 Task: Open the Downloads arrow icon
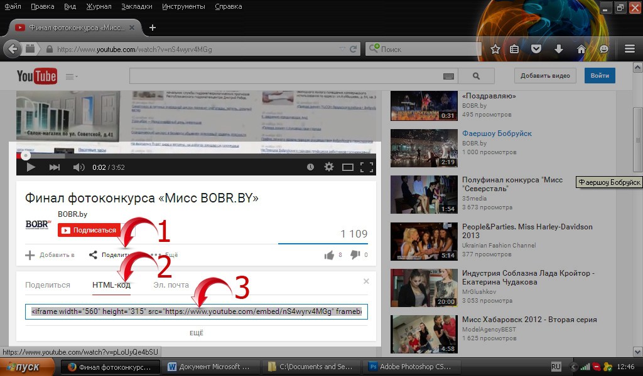click(558, 49)
